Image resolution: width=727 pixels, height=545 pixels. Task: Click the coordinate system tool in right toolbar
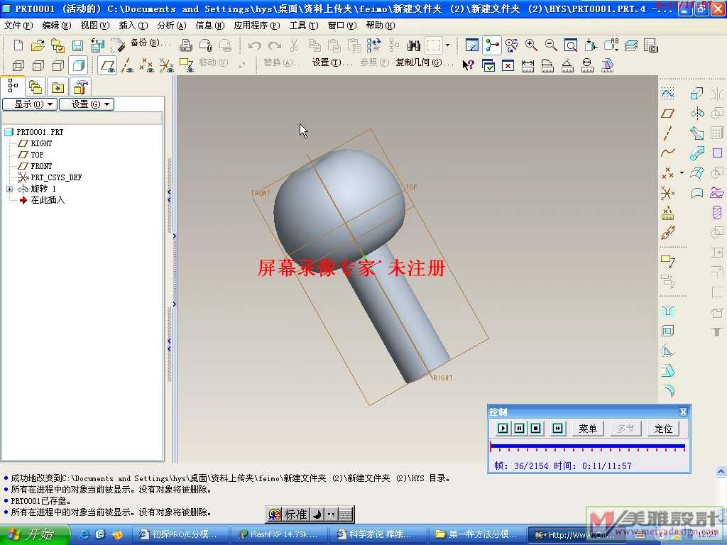click(x=667, y=192)
